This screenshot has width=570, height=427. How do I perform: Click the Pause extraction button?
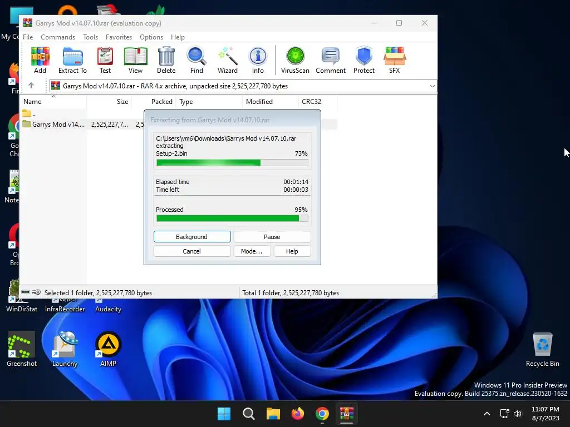click(x=272, y=237)
